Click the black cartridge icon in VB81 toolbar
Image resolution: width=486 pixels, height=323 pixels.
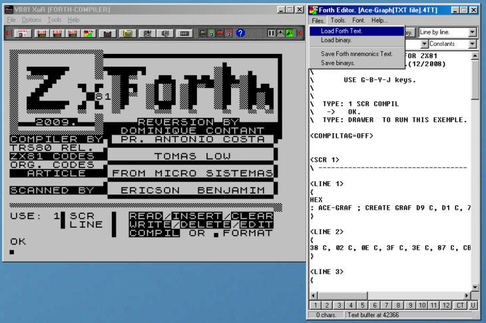click(107, 33)
